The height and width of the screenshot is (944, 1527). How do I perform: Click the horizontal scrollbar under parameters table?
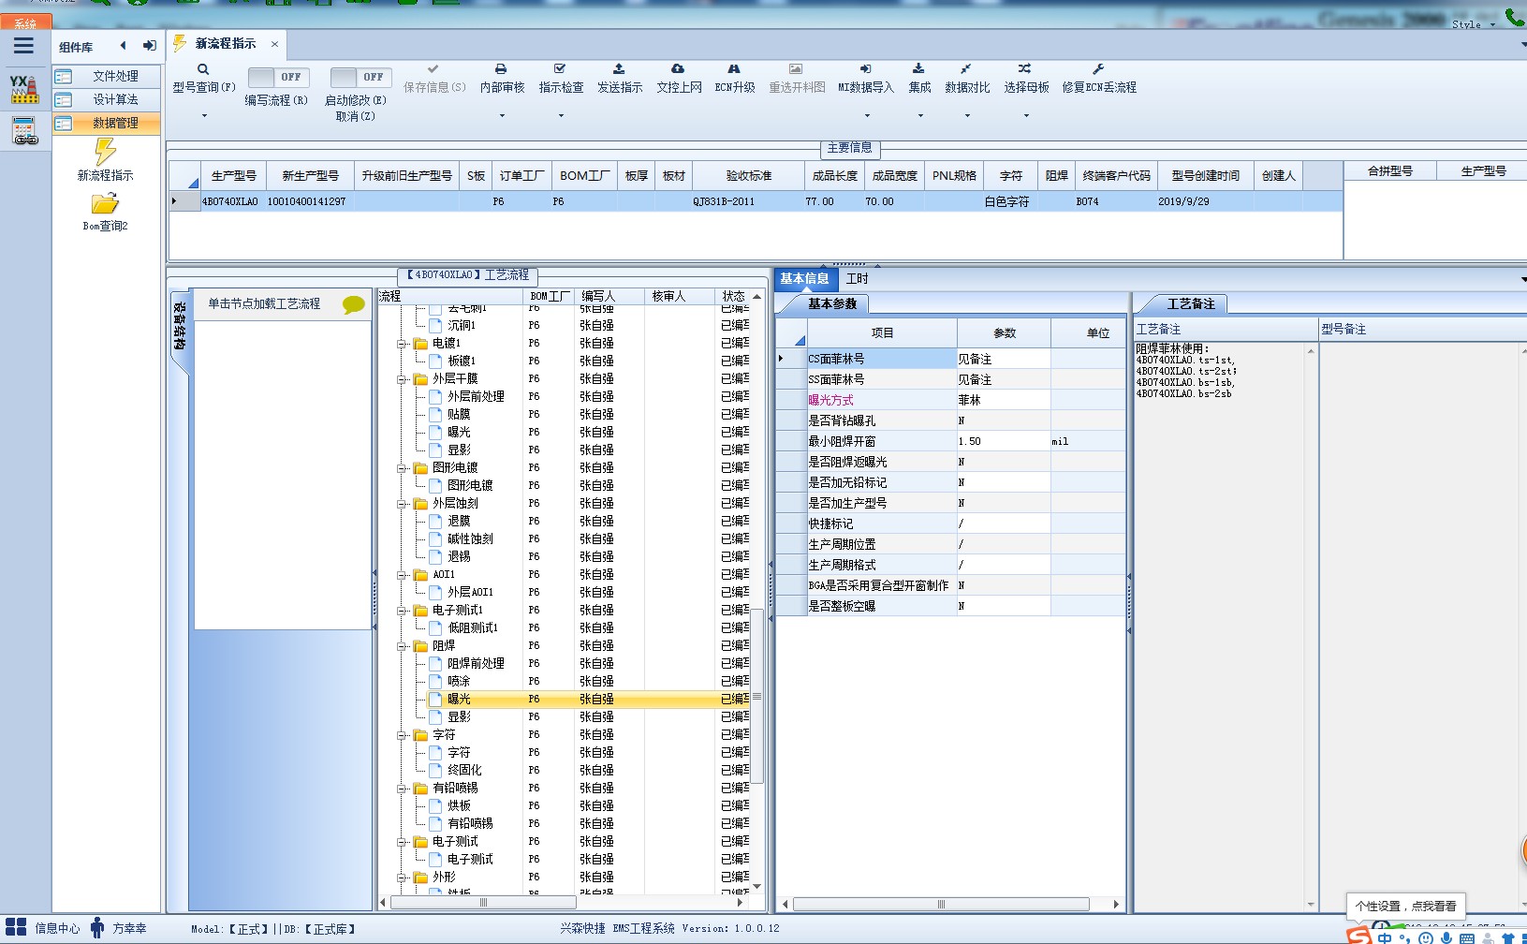pyautogui.click(x=941, y=904)
